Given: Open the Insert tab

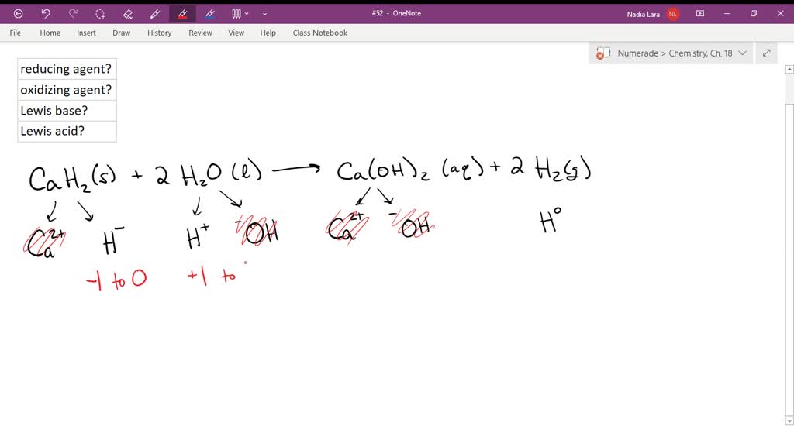Looking at the screenshot, I should [86, 33].
